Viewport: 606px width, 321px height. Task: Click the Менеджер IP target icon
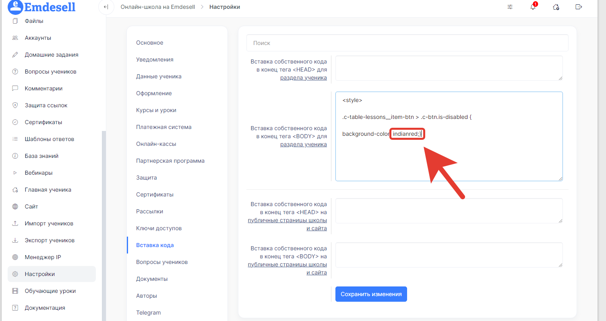pyautogui.click(x=15, y=257)
